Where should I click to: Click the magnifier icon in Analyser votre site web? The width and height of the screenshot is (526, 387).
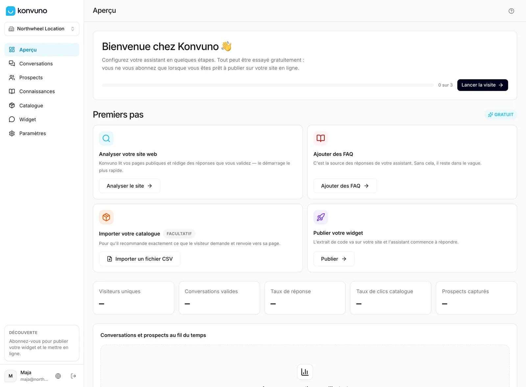pos(106,138)
